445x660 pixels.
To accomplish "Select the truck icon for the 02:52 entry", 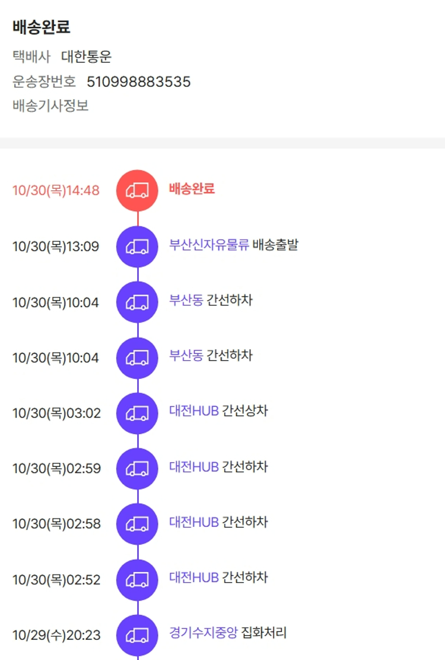I will pyautogui.click(x=137, y=580).
